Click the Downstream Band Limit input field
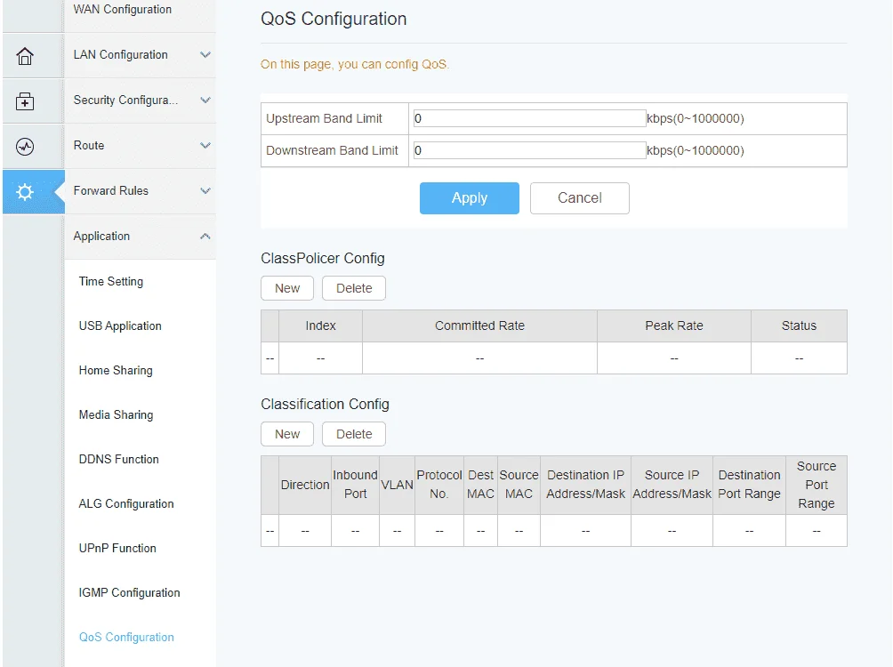893x667 pixels. pyautogui.click(x=529, y=150)
